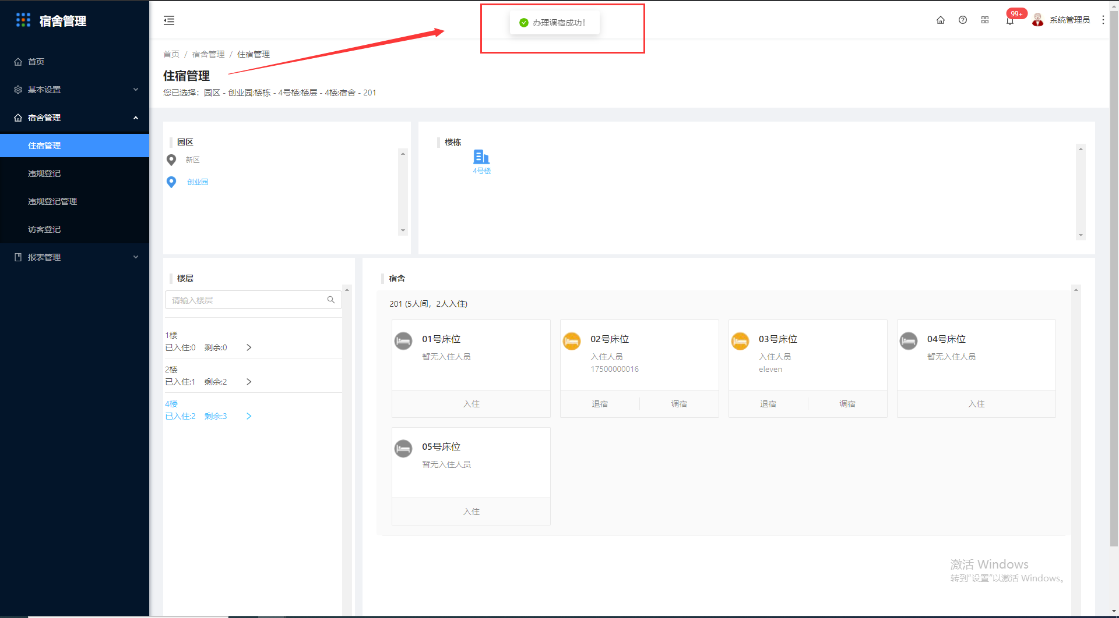
Task: Focus the 请输入楼层 search field
Action: (254, 300)
